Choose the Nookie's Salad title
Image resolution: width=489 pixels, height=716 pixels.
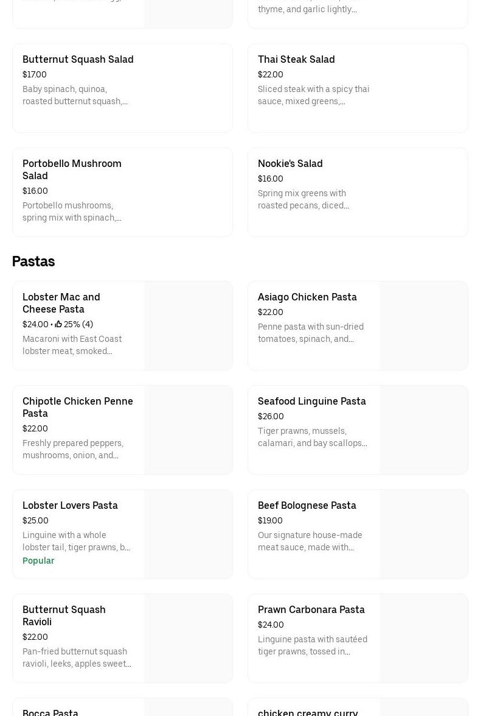(x=290, y=164)
